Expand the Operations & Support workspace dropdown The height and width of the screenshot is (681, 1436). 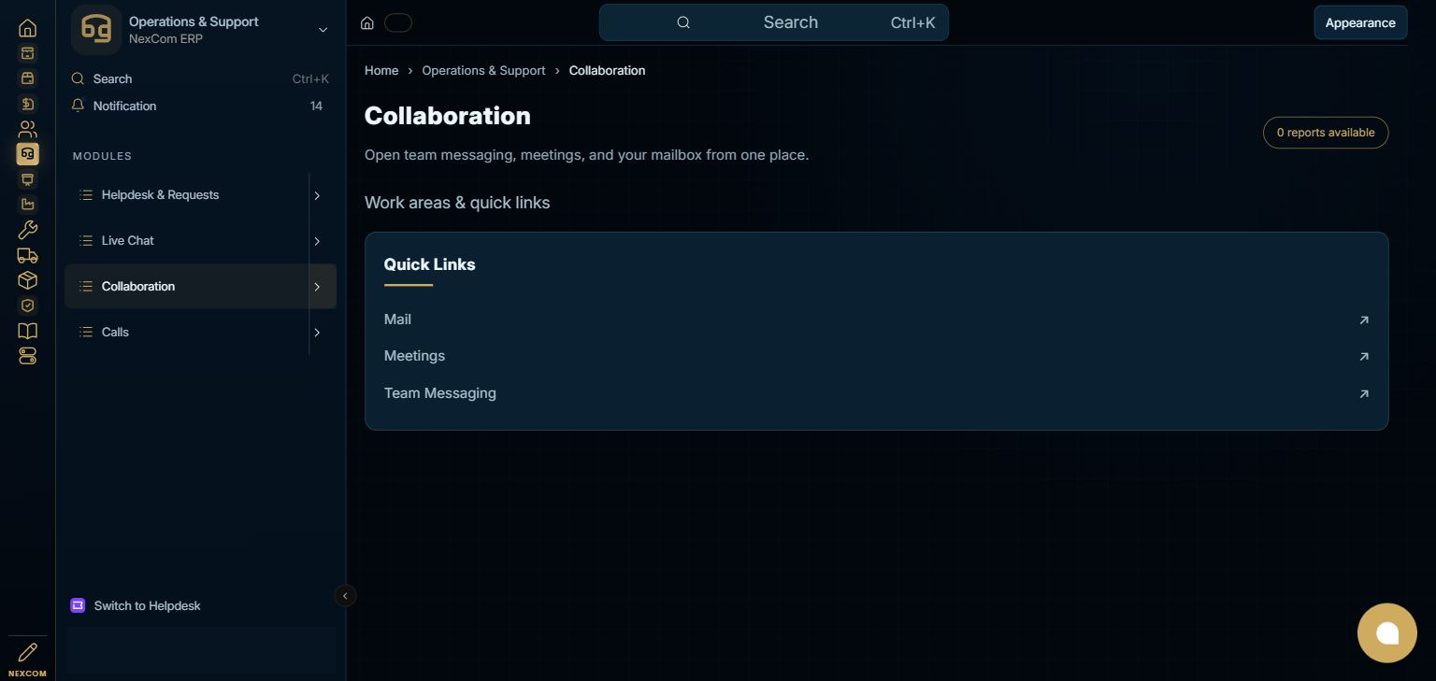(323, 30)
